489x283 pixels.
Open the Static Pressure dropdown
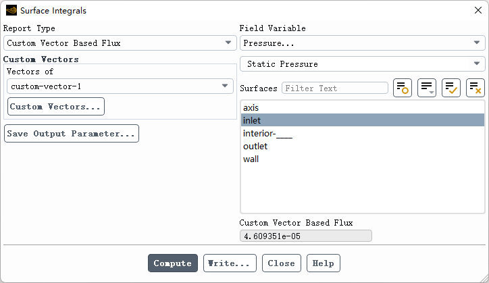[x=362, y=64]
